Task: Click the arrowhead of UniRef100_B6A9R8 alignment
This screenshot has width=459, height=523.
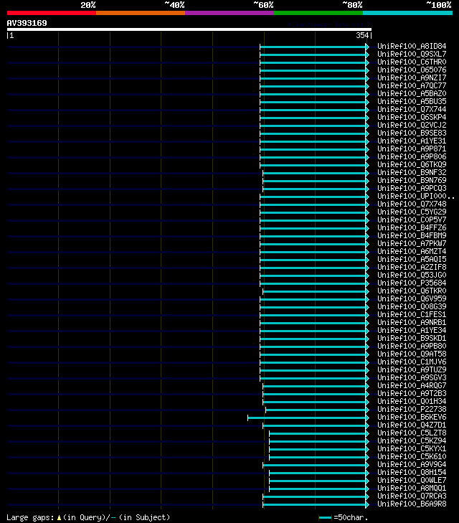Action: [x=367, y=504]
